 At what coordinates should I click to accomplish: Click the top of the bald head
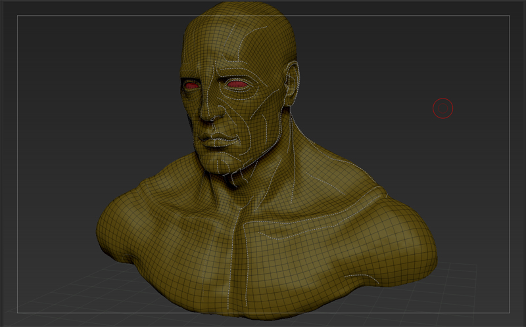pyautogui.click(x=240, y=14)
